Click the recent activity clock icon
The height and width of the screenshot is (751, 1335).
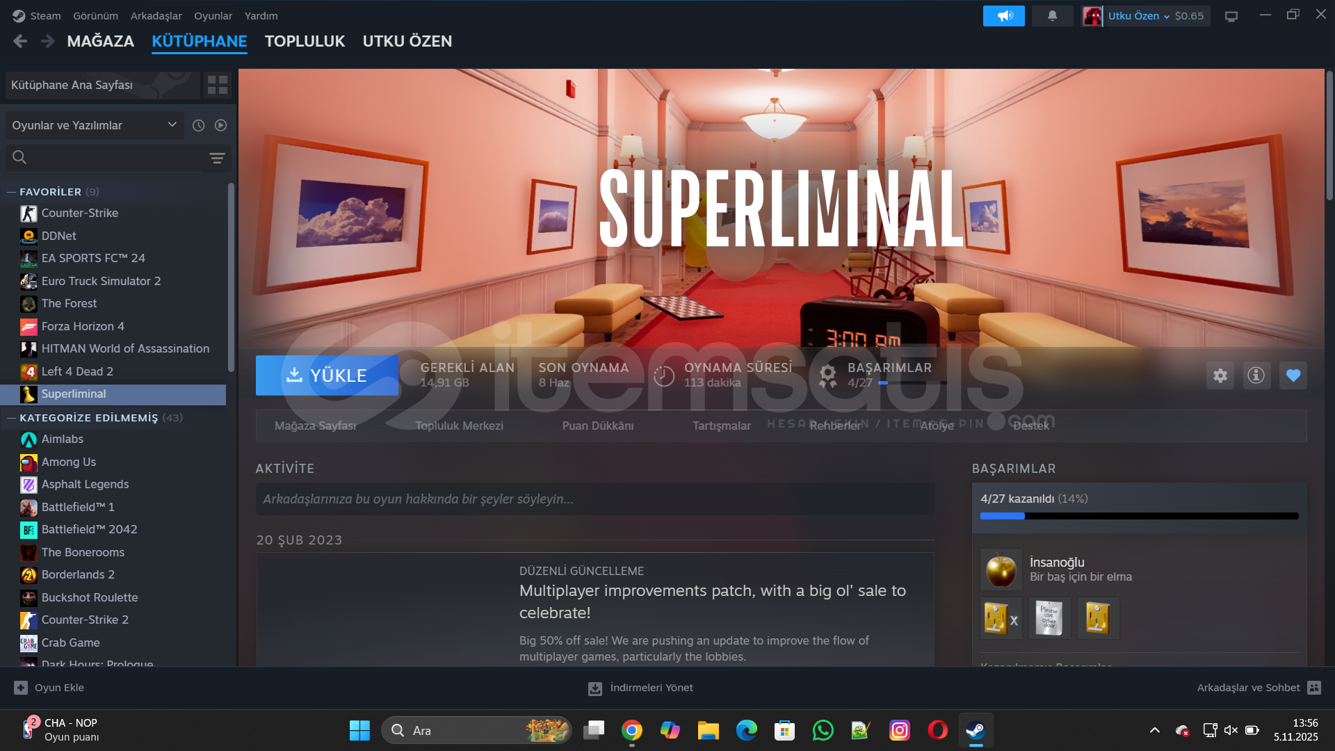pyautogui.click(x=198, y=125)
